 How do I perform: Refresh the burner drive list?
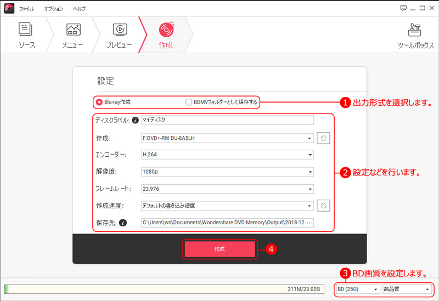click(x=323, y=138)
